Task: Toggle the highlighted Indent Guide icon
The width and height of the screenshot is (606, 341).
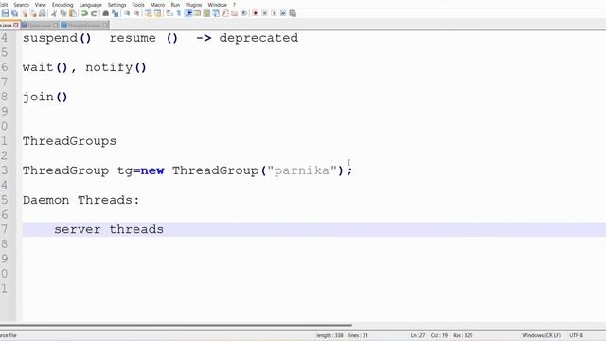Action: 188,13
